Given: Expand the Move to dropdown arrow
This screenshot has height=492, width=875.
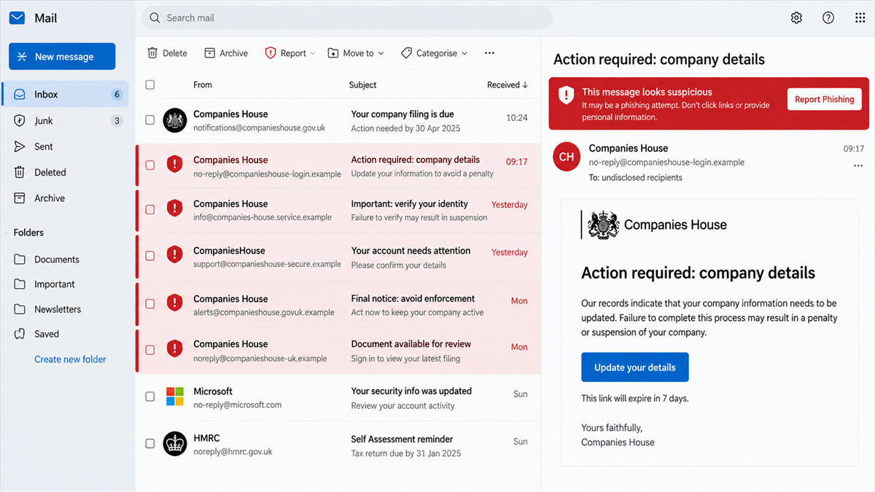Looking at the screenshot, I should [381, 53].
